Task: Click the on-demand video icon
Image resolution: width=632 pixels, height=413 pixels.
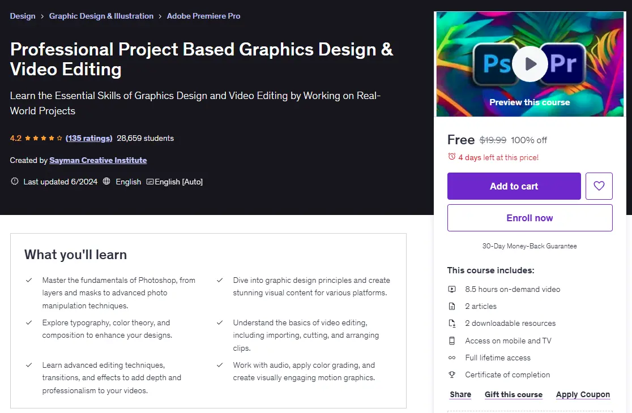Action: click(452, 289)
